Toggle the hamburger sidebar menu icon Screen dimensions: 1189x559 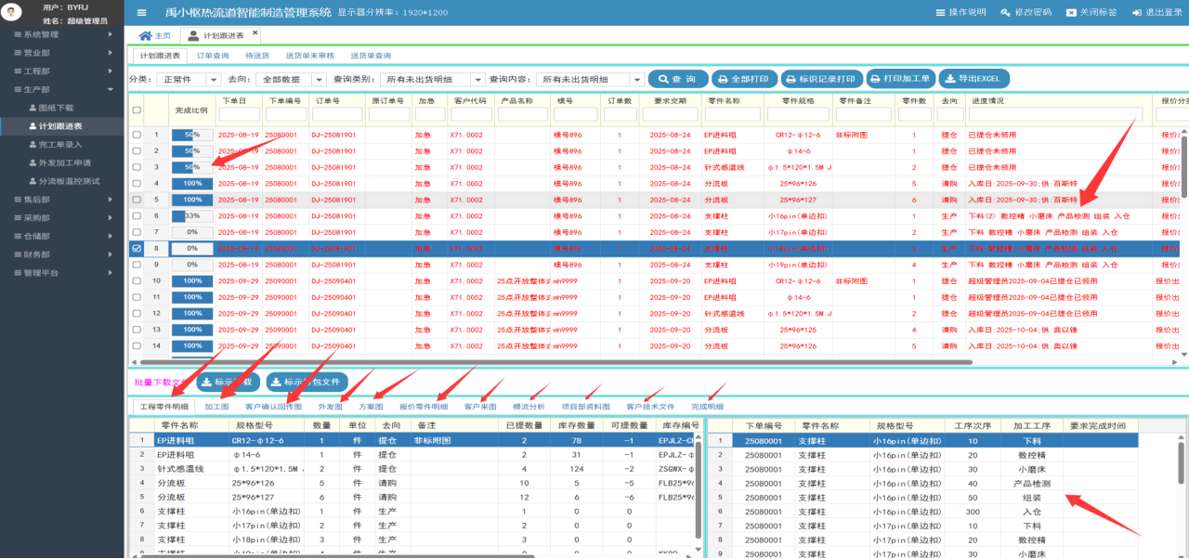tap(141, 13)
